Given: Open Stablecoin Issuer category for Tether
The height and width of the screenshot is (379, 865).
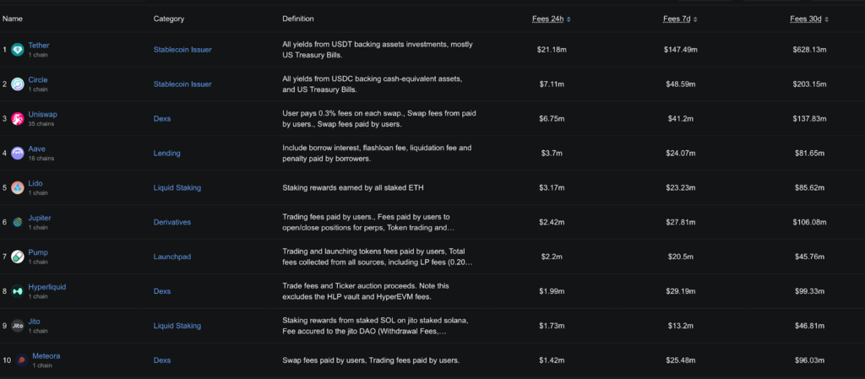Looking at the screenshot, I should [x=182, y=50].
